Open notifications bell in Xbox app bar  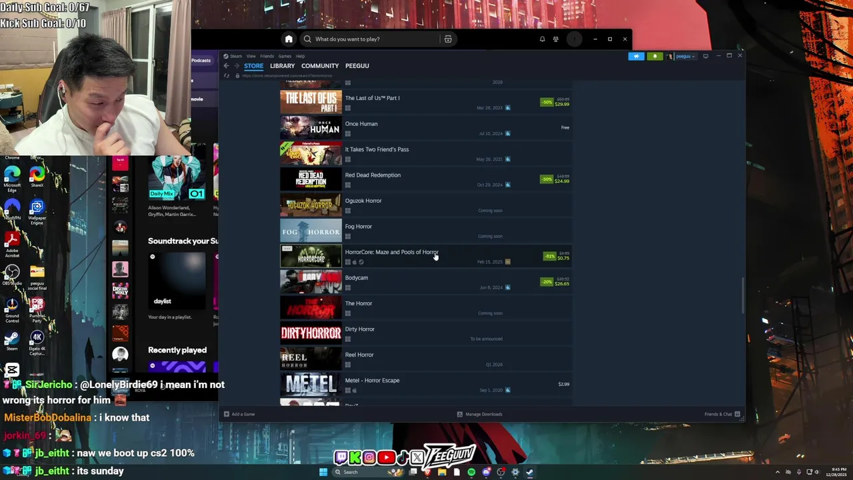(542, 39)
